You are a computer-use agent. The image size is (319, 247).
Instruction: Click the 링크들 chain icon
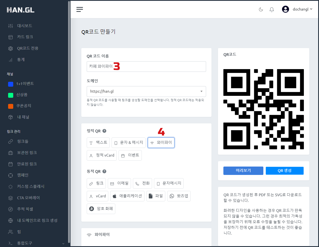pyautogui.click(x=11, y=141)
